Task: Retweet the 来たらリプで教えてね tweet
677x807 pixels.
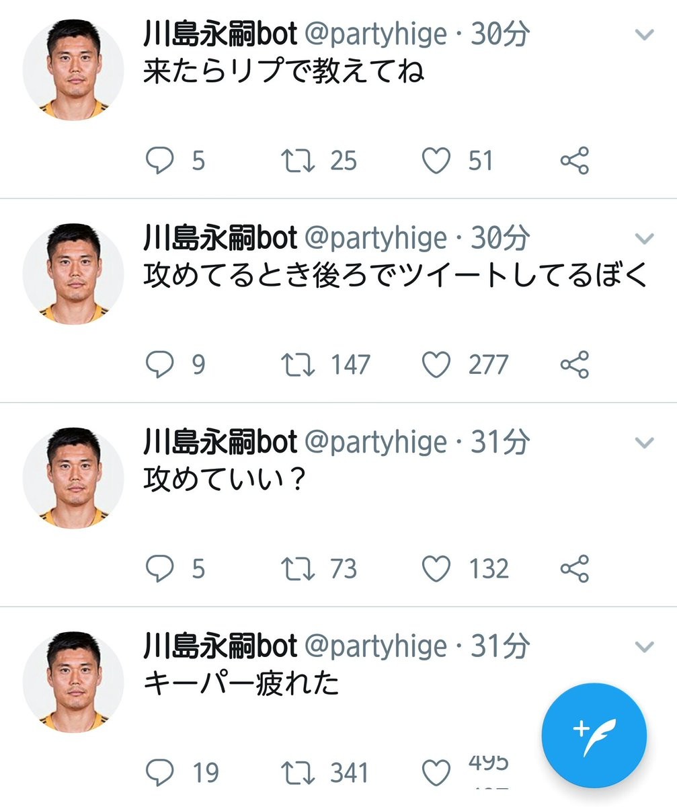Action: click(x=296, y=161)
